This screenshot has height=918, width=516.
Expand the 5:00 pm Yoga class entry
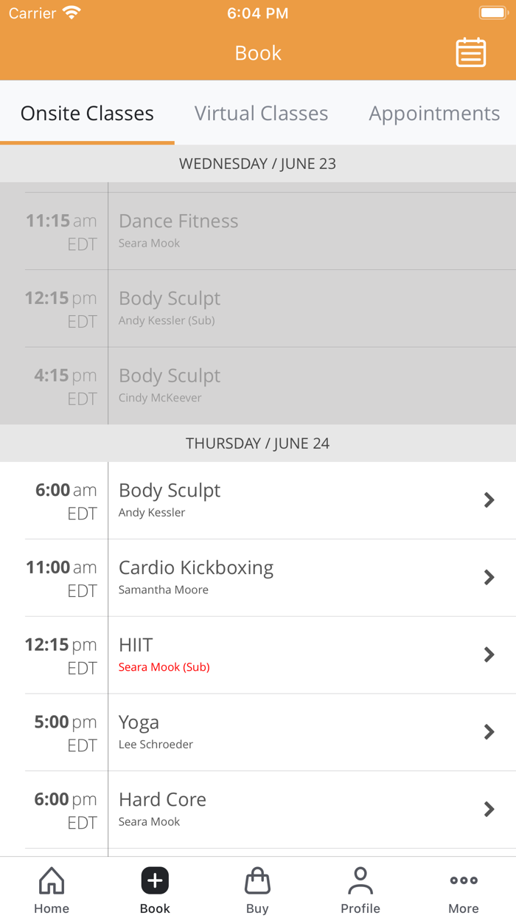(x=489, y=732)
